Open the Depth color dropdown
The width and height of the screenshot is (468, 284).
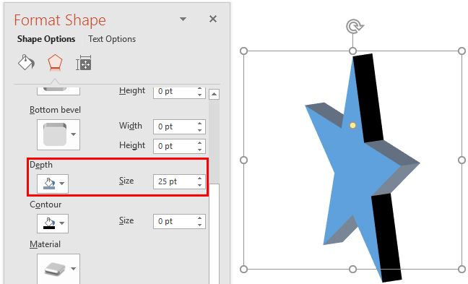pyautogui.click(x=62, y=184)
